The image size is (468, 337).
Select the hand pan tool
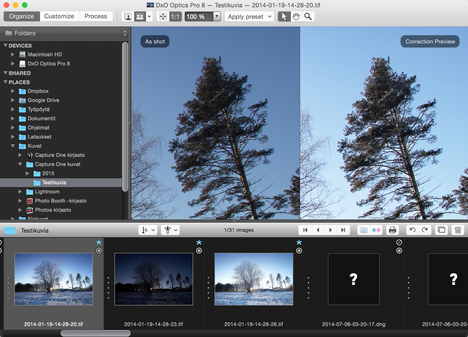296,16
